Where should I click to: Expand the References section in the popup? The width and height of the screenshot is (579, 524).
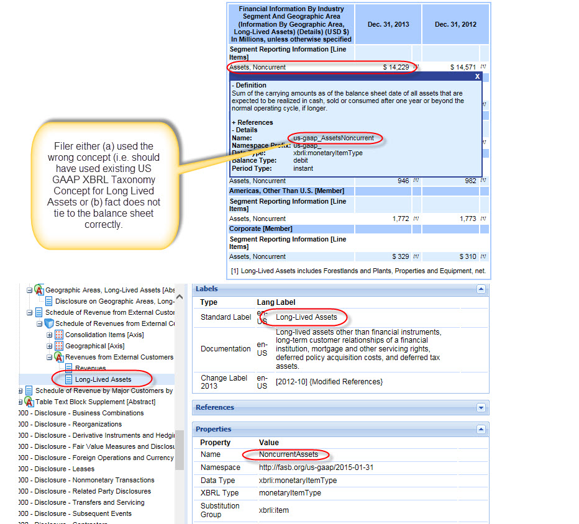pyautogui.click(x=253, y=122)
